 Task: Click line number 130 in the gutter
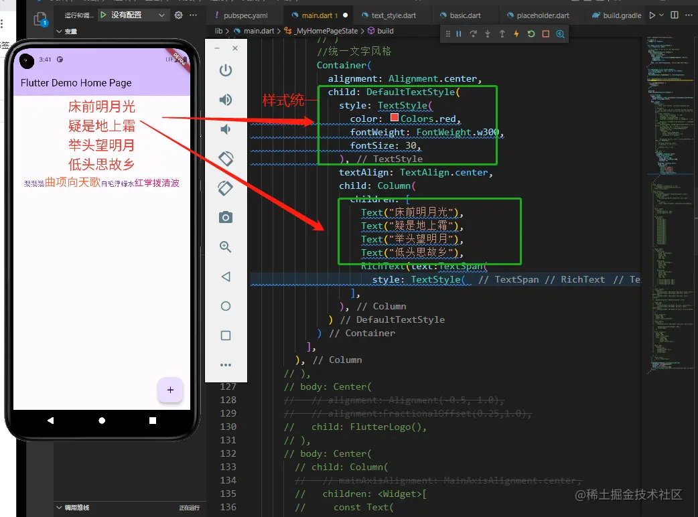click(228, 427)
